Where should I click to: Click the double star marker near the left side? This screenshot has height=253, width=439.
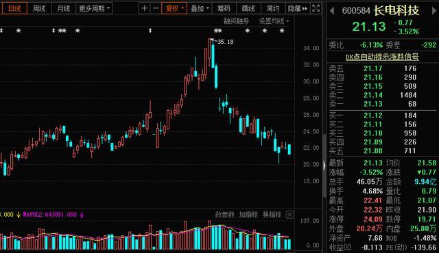coord(62,30)
